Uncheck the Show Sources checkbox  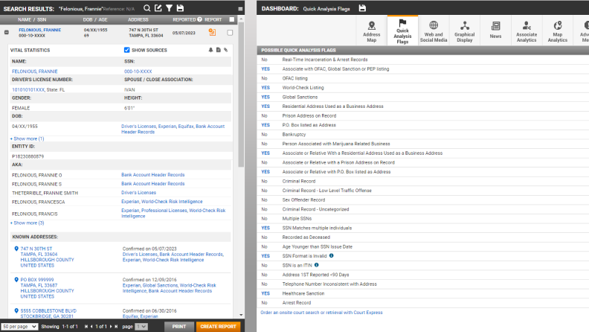point(127,50)
